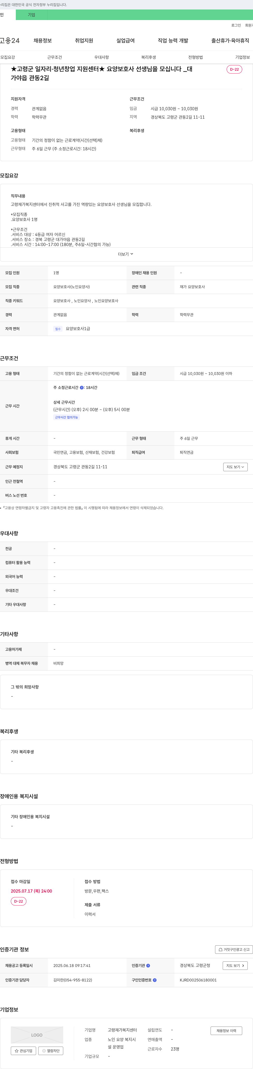Click the D-22 badge under 접수 마감일
Screen dimensions: 253x1069
19,901
